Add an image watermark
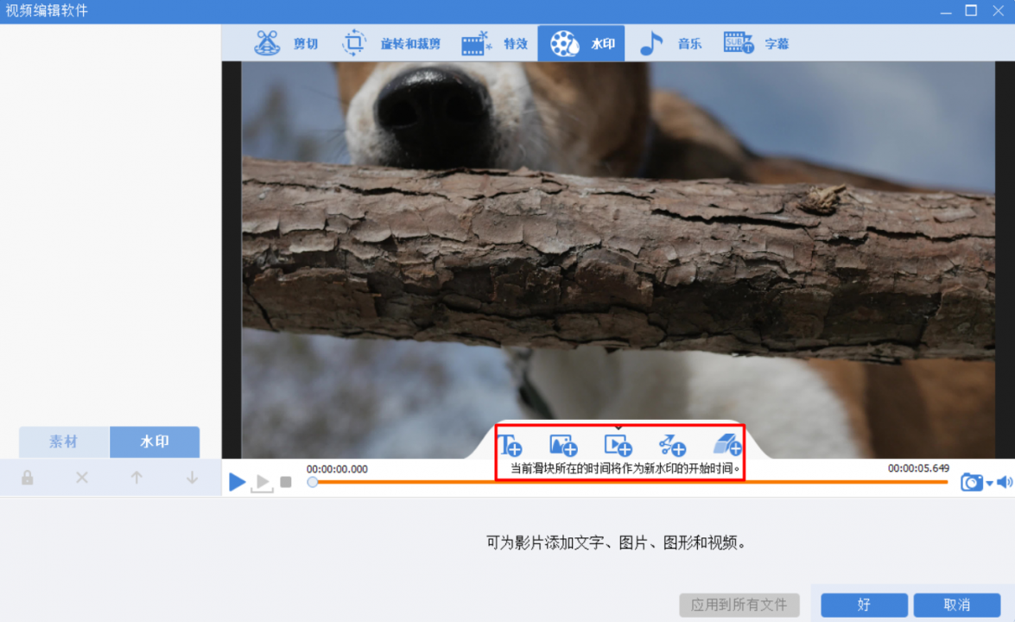This screenshot has height=622, width=1015. tap(563, 445)
